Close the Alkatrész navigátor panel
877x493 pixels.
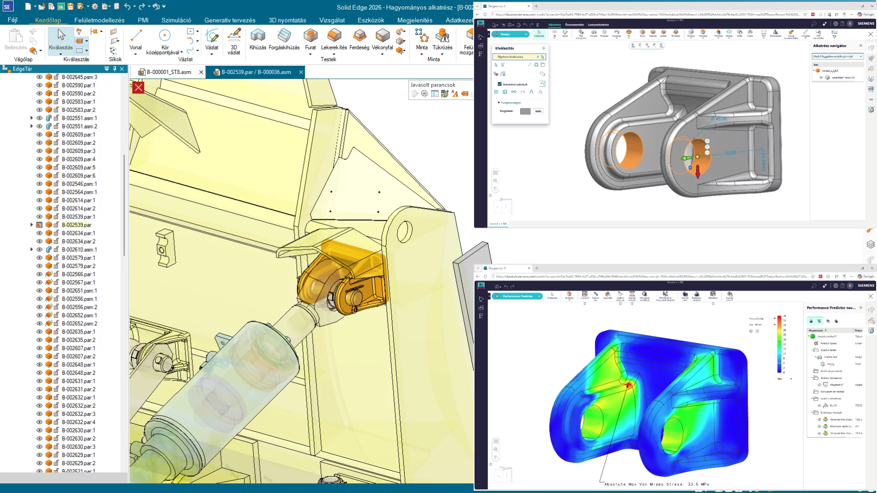(861, 46)
